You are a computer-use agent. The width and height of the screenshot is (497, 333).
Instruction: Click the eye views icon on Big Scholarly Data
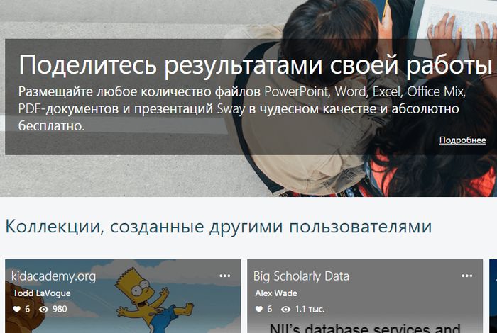coord(286,310)
